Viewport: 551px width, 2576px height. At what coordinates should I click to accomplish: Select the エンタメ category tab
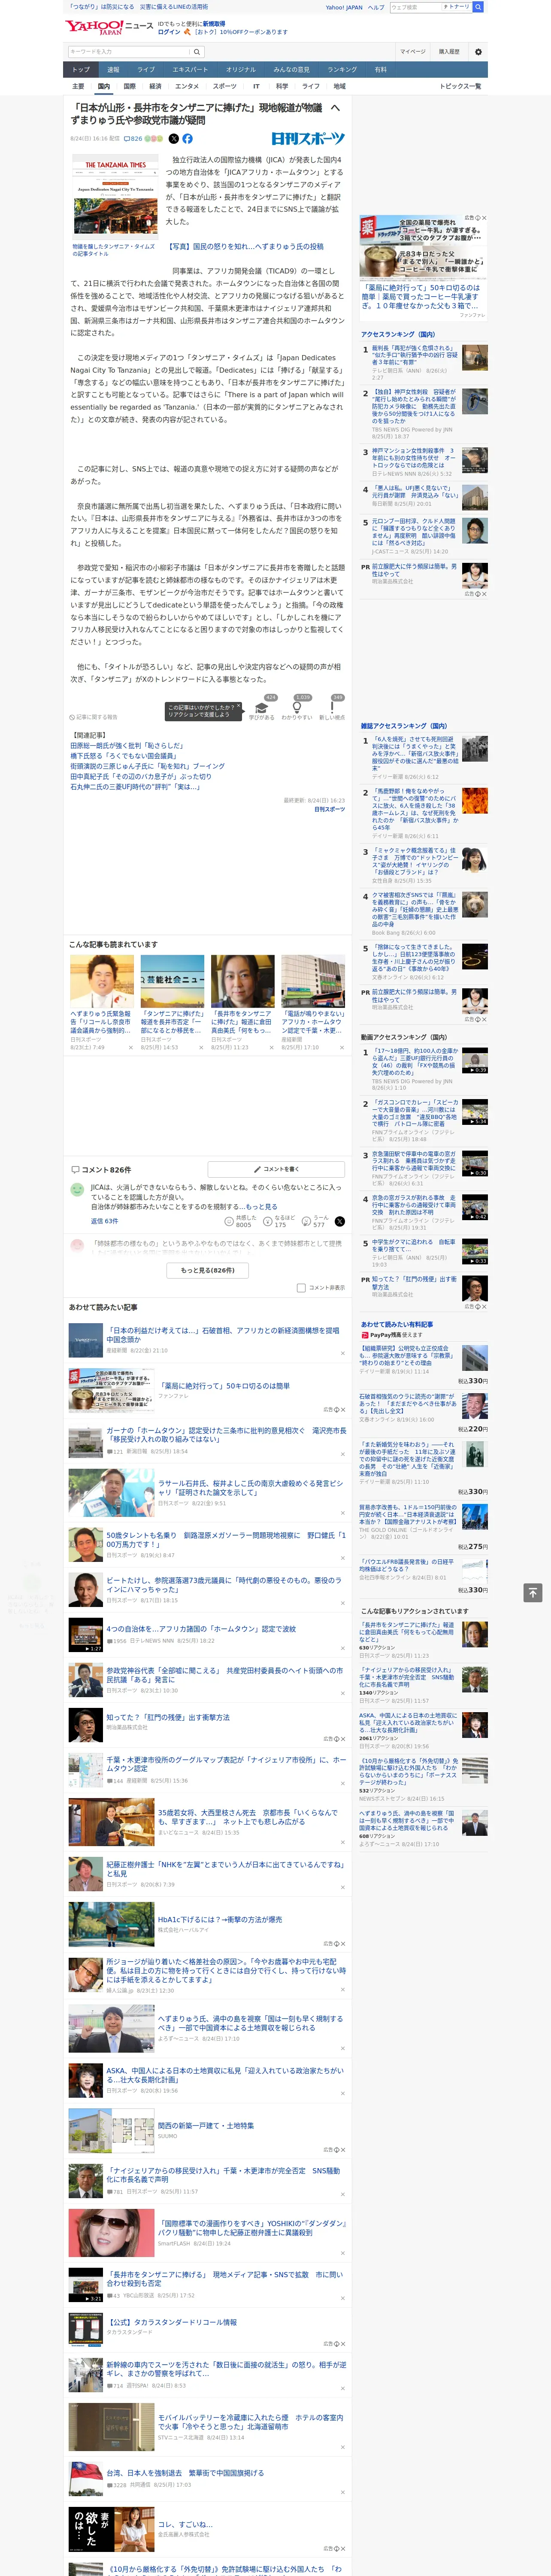pyautogui.click(x=187, y=87)
